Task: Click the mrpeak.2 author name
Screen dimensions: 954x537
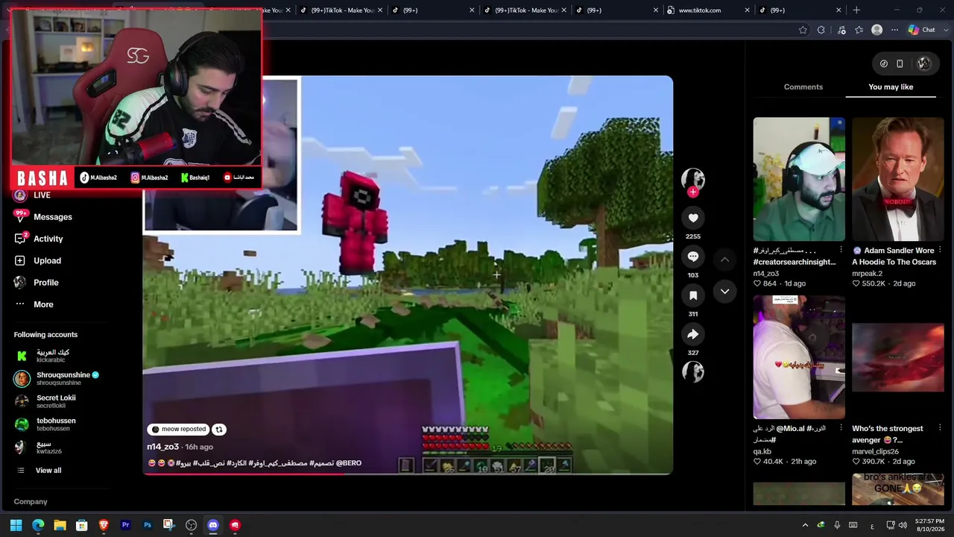Action: (867, 274)
